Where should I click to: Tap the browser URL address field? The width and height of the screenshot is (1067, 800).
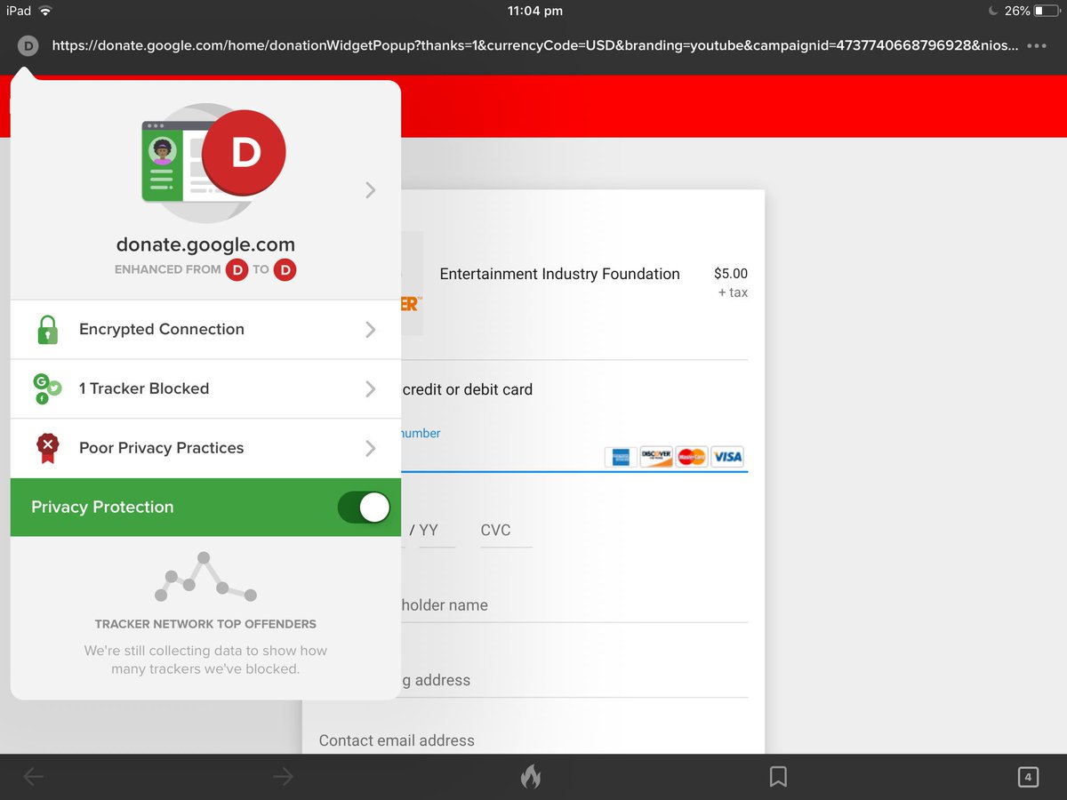[535, 45]
